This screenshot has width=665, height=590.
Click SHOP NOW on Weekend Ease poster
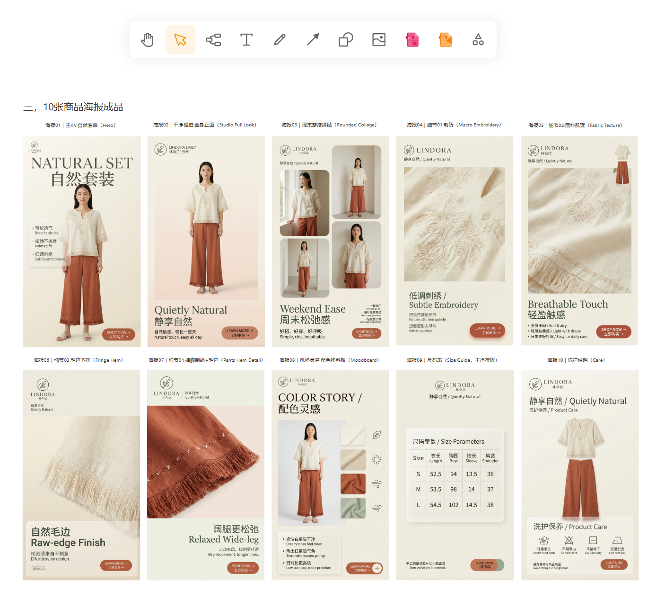click(x=367, y=333)
